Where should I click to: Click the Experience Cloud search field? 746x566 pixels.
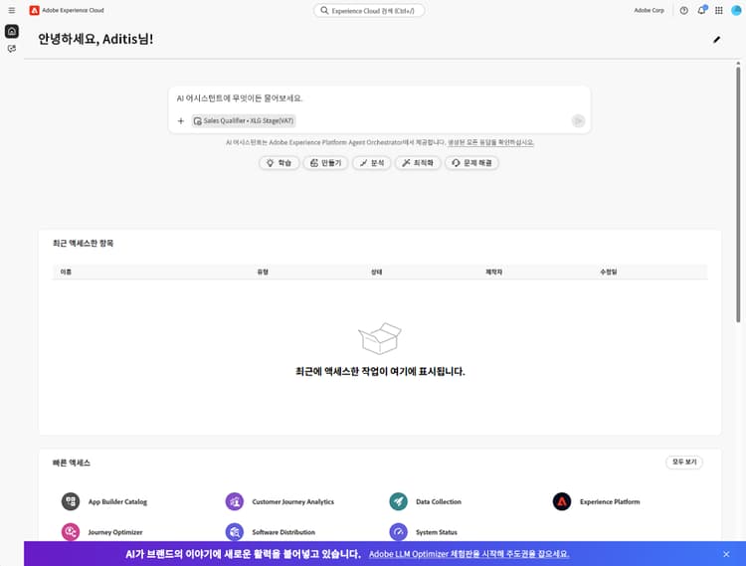[369, 11]
